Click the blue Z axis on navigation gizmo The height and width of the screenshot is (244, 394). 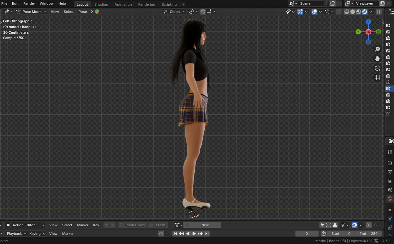[368, 22]
